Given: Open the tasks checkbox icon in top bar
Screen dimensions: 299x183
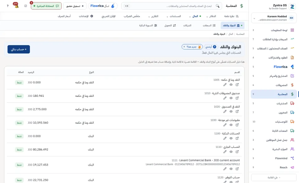Looking at the screenshot, I should 26,6.
